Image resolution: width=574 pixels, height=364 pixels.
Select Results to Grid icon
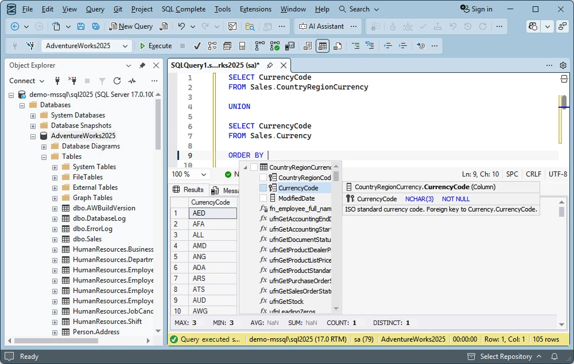(323, 46)
